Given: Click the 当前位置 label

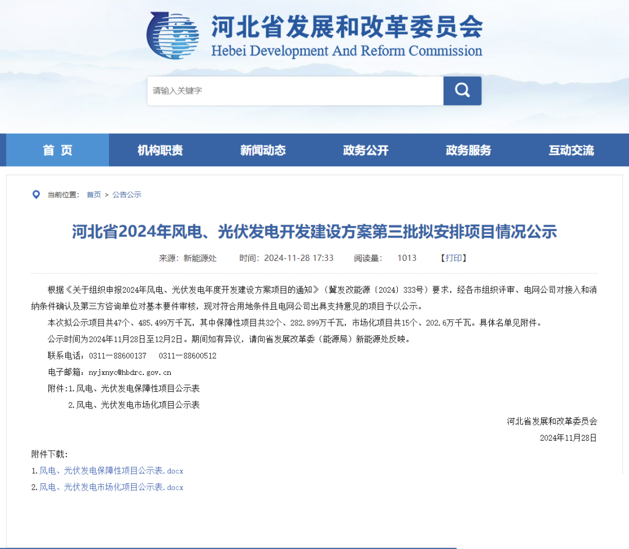Looking at the screenshot, I should [x=63, y=194].
